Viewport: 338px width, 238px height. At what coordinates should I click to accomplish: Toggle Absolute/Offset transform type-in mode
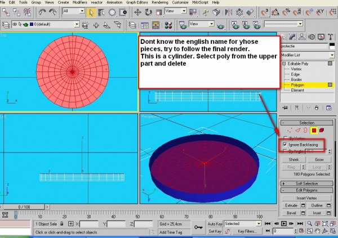pyautogui.click(x=71, y=224)
